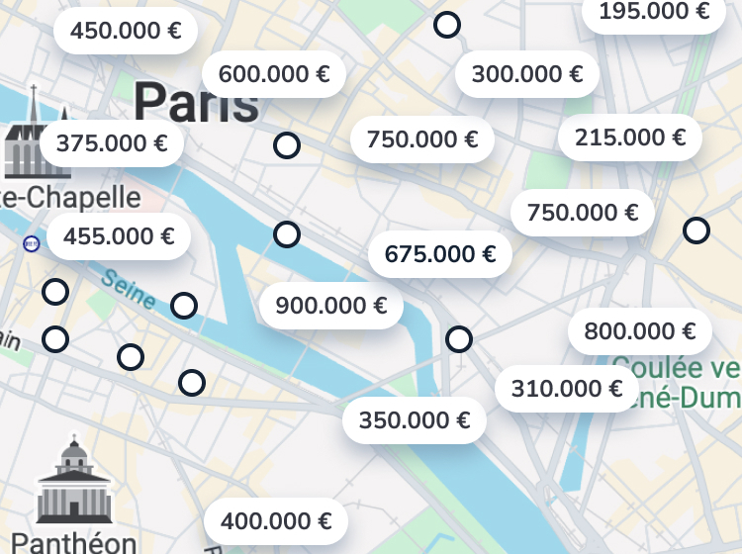Viewport: 742px width, 554px height.
Task: Select the 600.000 € price marker
Action: point(274,74)
